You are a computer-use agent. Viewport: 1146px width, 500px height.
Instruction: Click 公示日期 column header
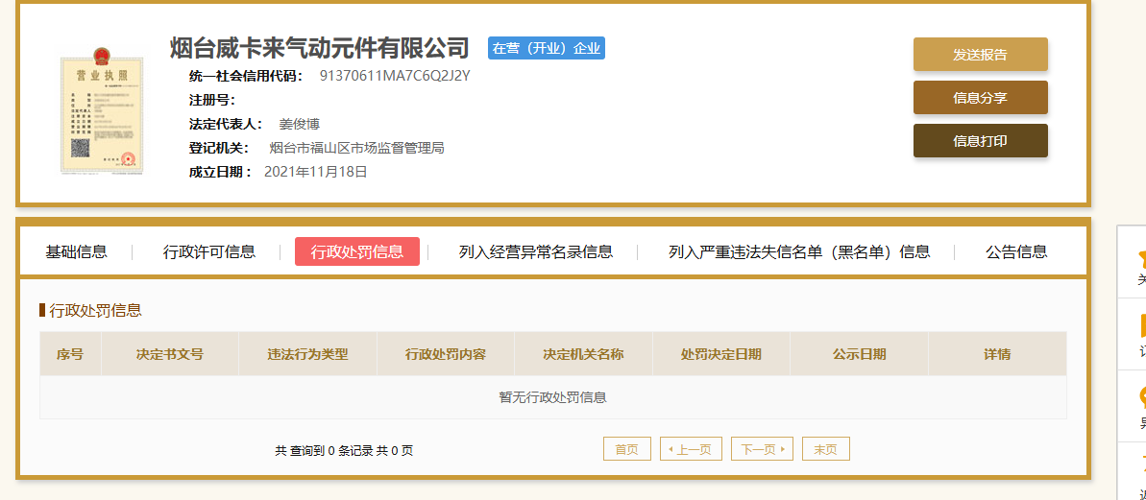[x=860, y=354]
